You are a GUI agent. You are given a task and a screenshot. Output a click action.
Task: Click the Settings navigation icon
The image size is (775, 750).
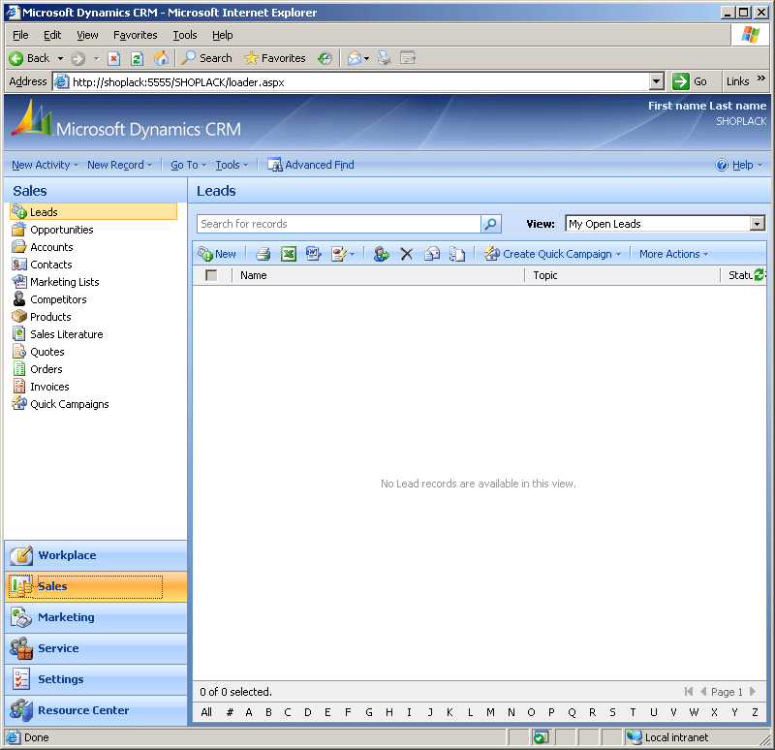[x=21, y=679]
